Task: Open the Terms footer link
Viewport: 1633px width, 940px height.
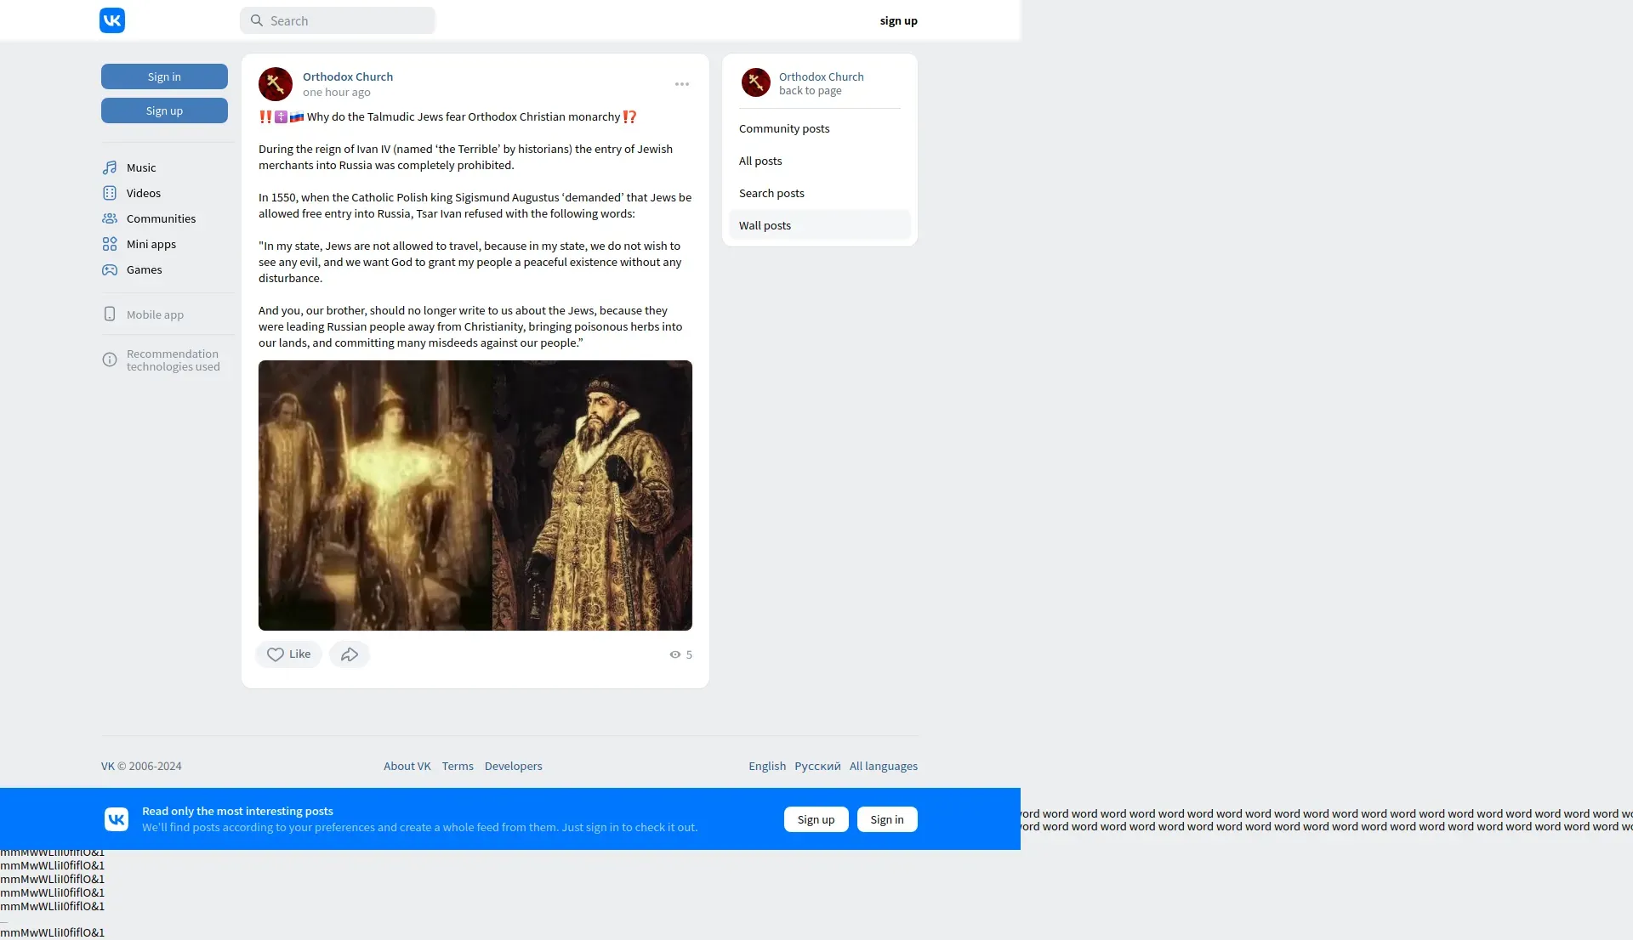Action: (x=458, y=766)
